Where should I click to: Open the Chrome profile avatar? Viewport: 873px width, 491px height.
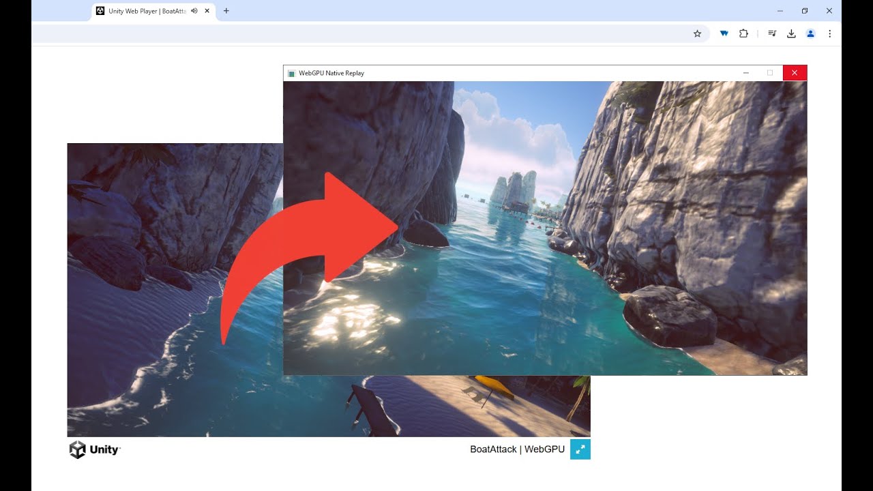pos(810,33)
